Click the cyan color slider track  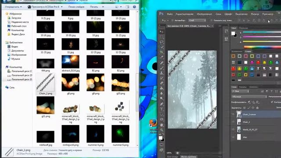pyautogui.click(x=262, y=32)
